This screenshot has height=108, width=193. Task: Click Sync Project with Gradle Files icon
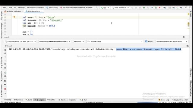click(x=173, y=7)
